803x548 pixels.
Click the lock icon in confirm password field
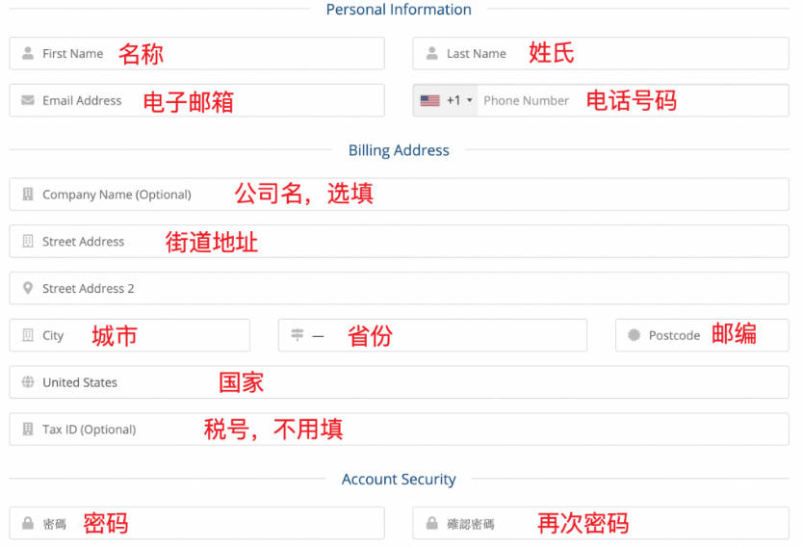[x=432, y=523]
